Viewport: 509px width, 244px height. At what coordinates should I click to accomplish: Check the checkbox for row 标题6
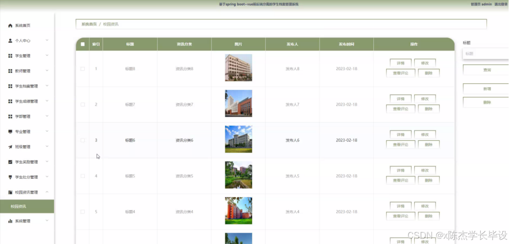83,140
